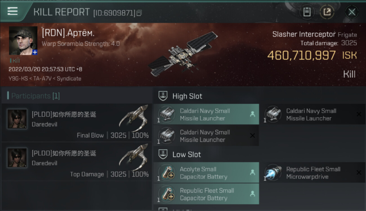Open the Top Damage participant entry
The image size is (366, 211).
point(77,161)
